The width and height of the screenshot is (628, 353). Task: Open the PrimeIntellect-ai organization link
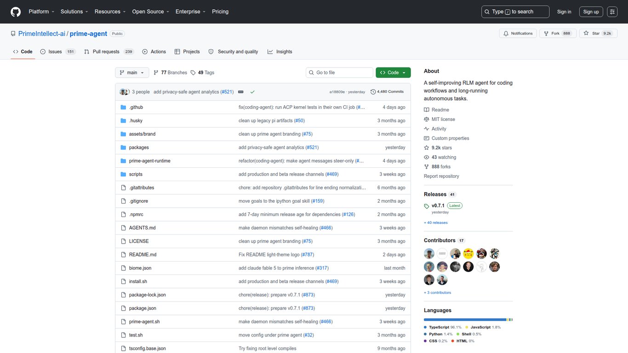[x=42, y=34]
